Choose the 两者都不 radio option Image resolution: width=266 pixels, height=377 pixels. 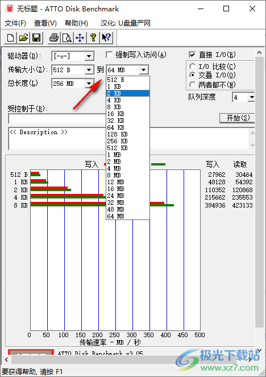(192, 85)
